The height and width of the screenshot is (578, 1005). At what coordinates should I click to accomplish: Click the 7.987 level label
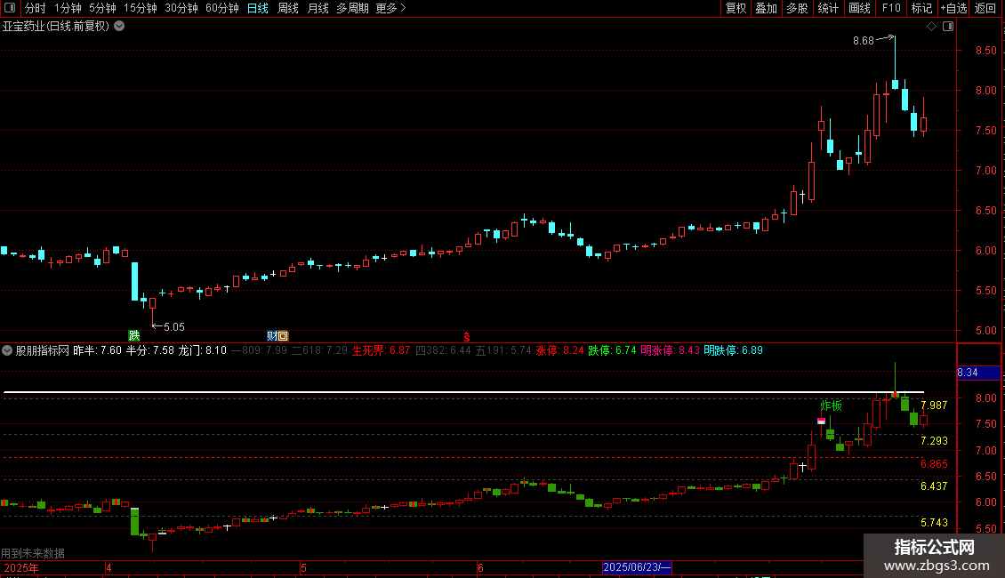click(934, 405)
